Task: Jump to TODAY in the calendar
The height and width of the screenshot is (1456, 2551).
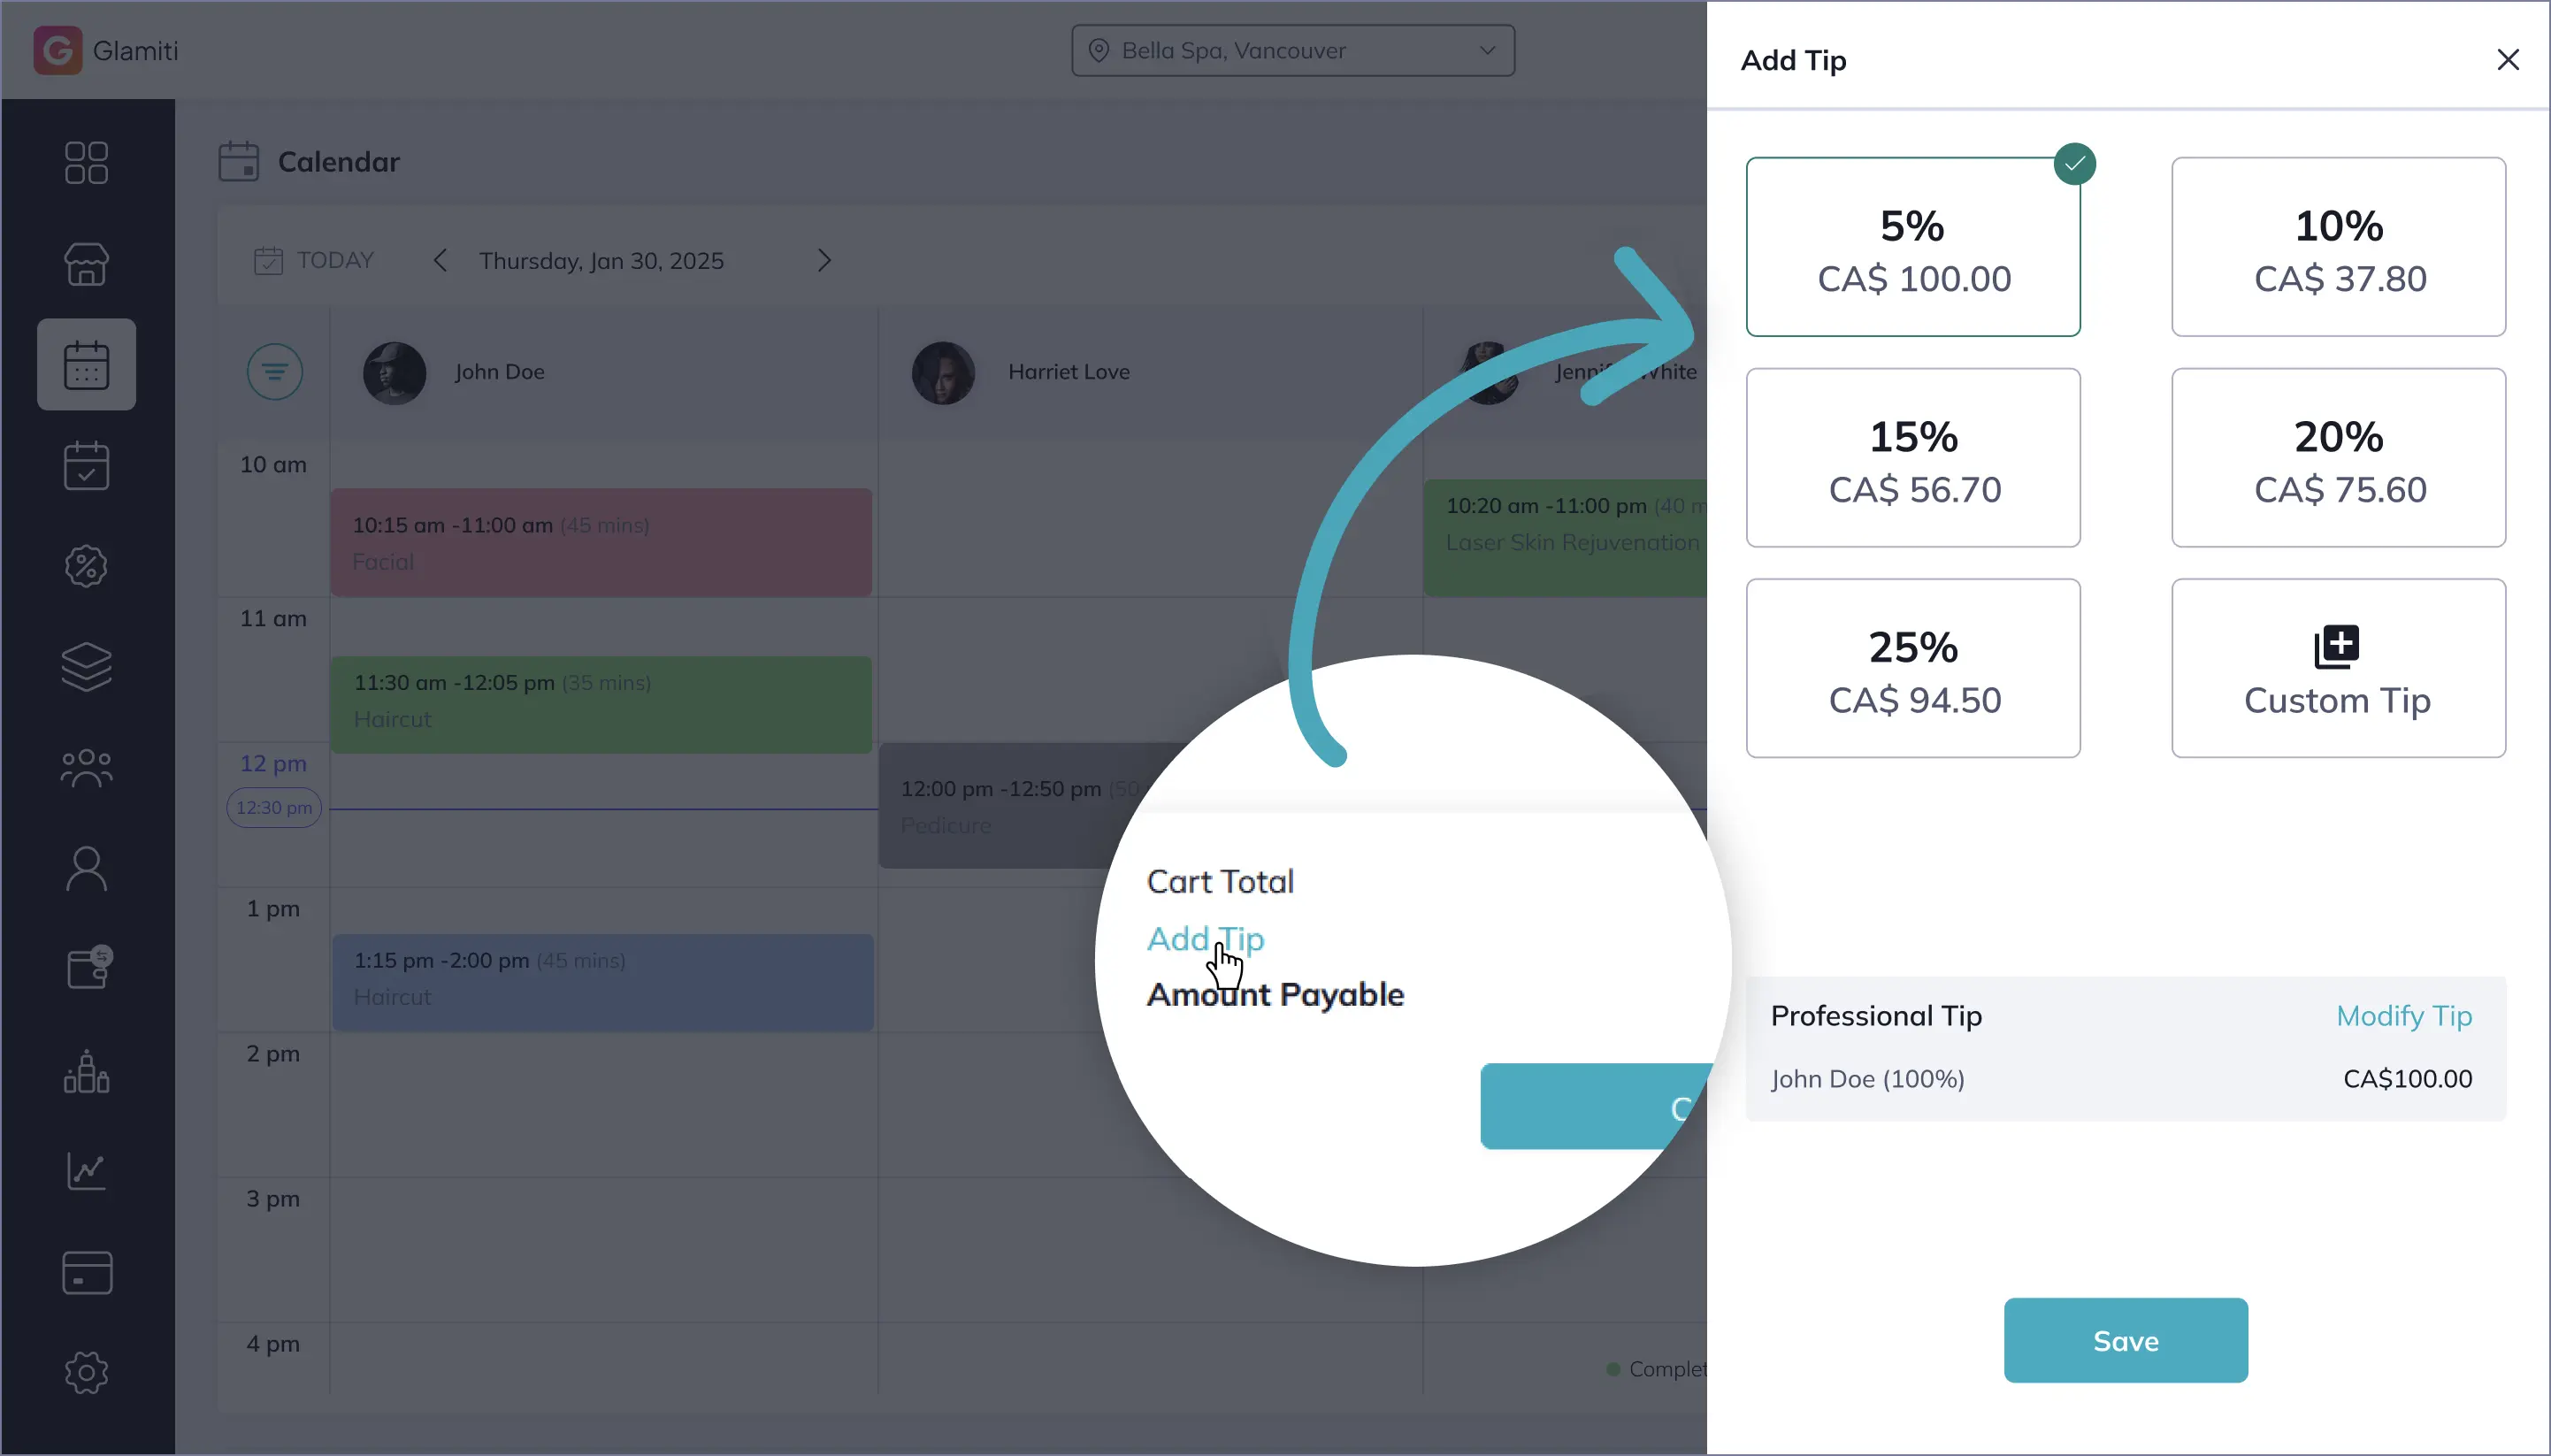Action: (314, 261)
